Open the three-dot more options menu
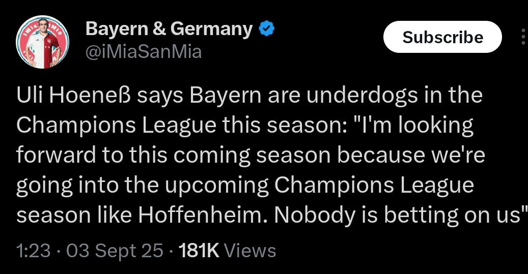Image resolution: width=528 pixels, height=274 pixels. point(524,37)
